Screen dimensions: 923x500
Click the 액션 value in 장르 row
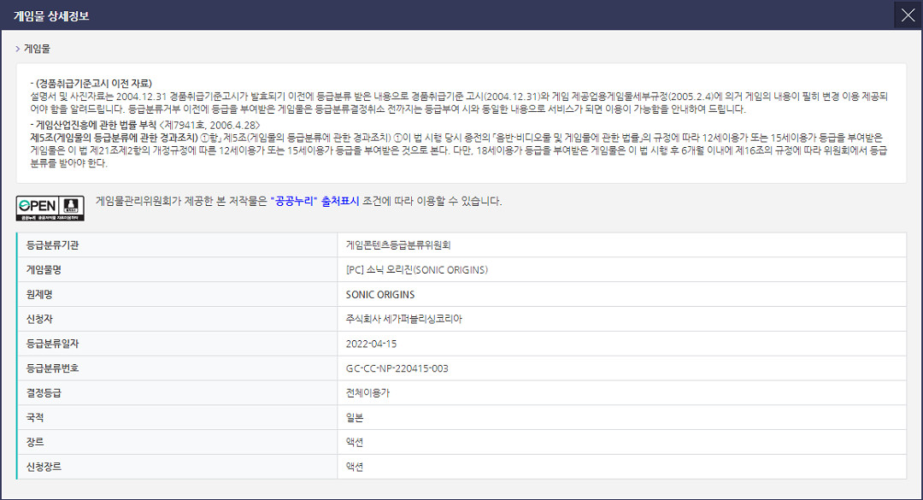(x=355, y=443)
